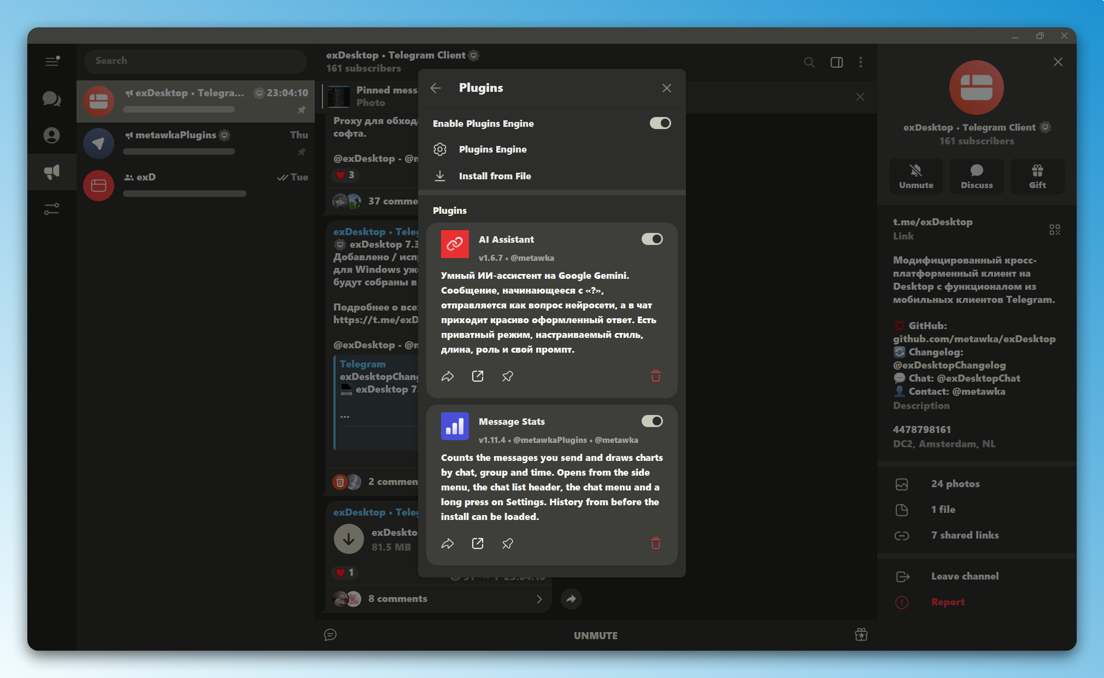This screenshot has height=678, width=1104.
Task: Delete the Message Stats plugin
Action: (656, 543)
